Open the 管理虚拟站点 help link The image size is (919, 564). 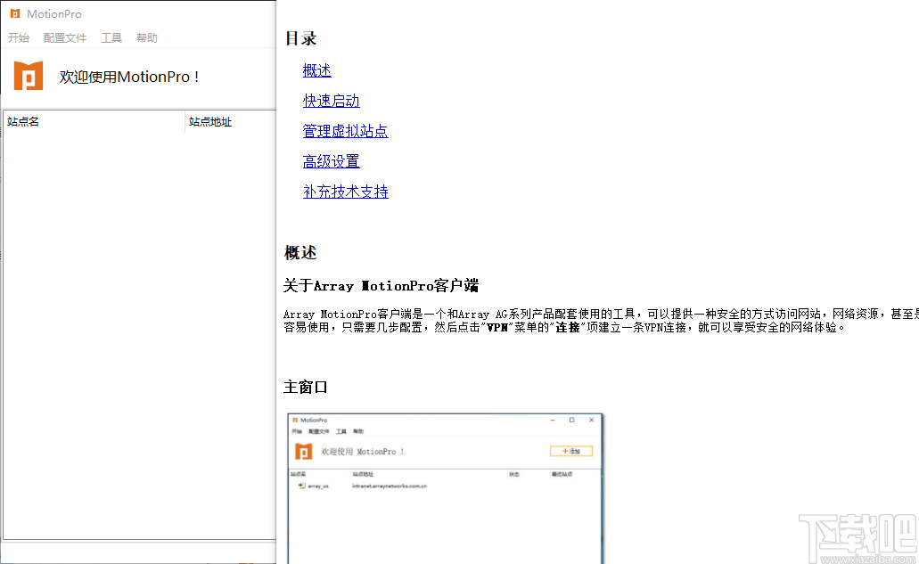[x=345, y=130]
